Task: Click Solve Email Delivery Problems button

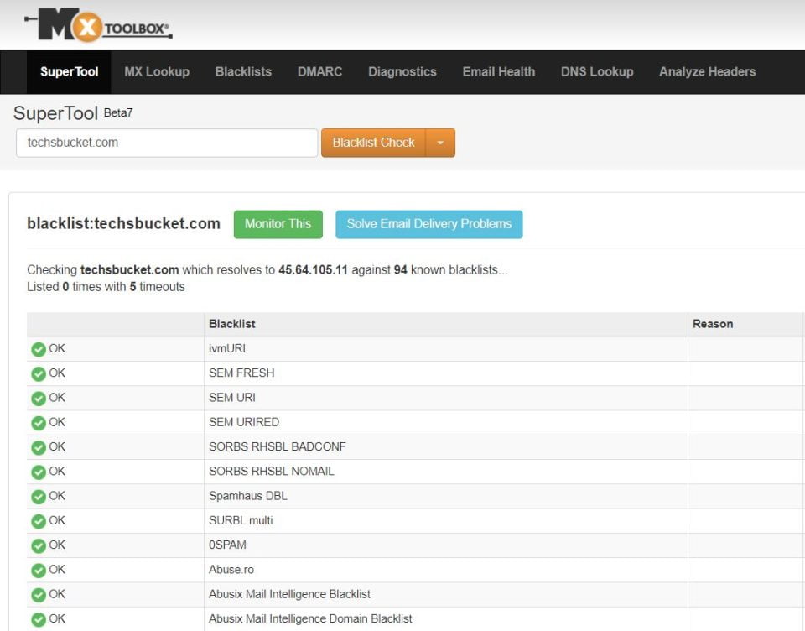Action: click(429, 224)
